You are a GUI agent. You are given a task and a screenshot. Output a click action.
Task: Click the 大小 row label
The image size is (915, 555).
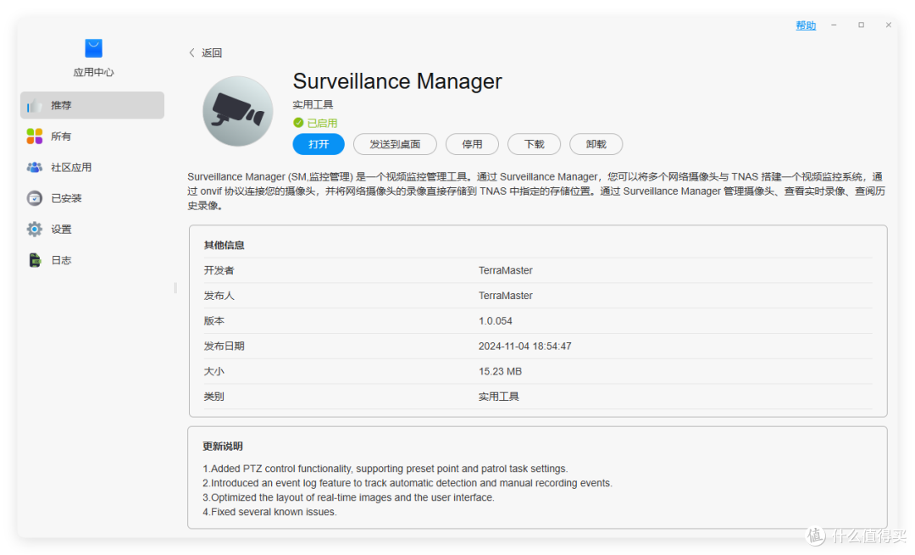click(214, 371)
